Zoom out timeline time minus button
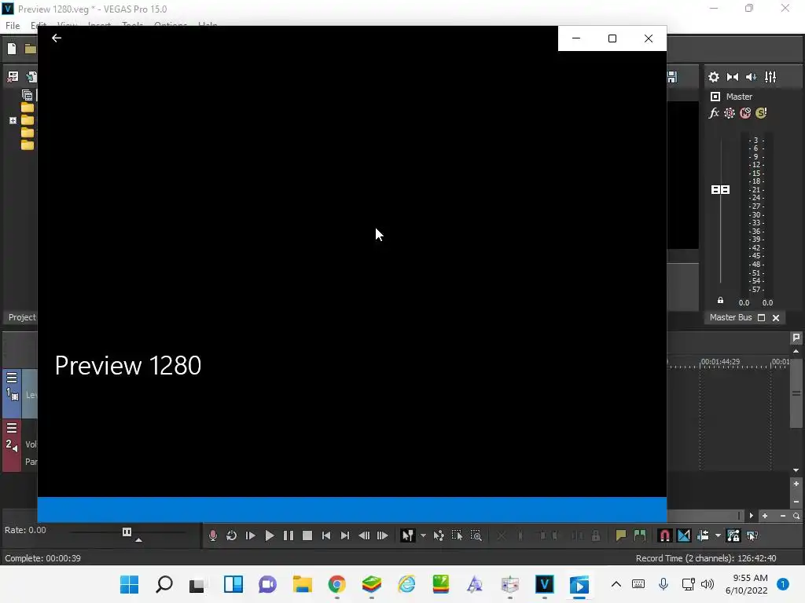805x603 pixels. coord(783,516)
